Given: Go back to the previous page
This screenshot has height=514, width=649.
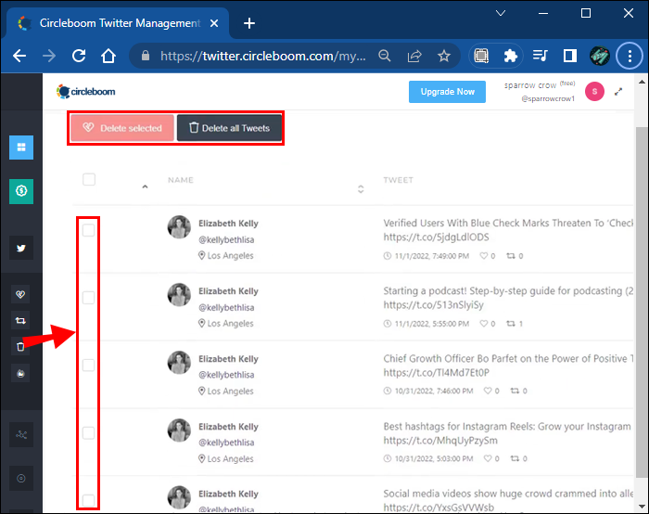Looking at the screenshot, I should 19,56.
